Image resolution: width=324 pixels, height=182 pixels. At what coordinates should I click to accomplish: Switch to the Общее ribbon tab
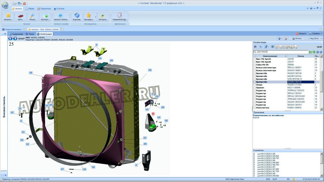coord(29,8)
